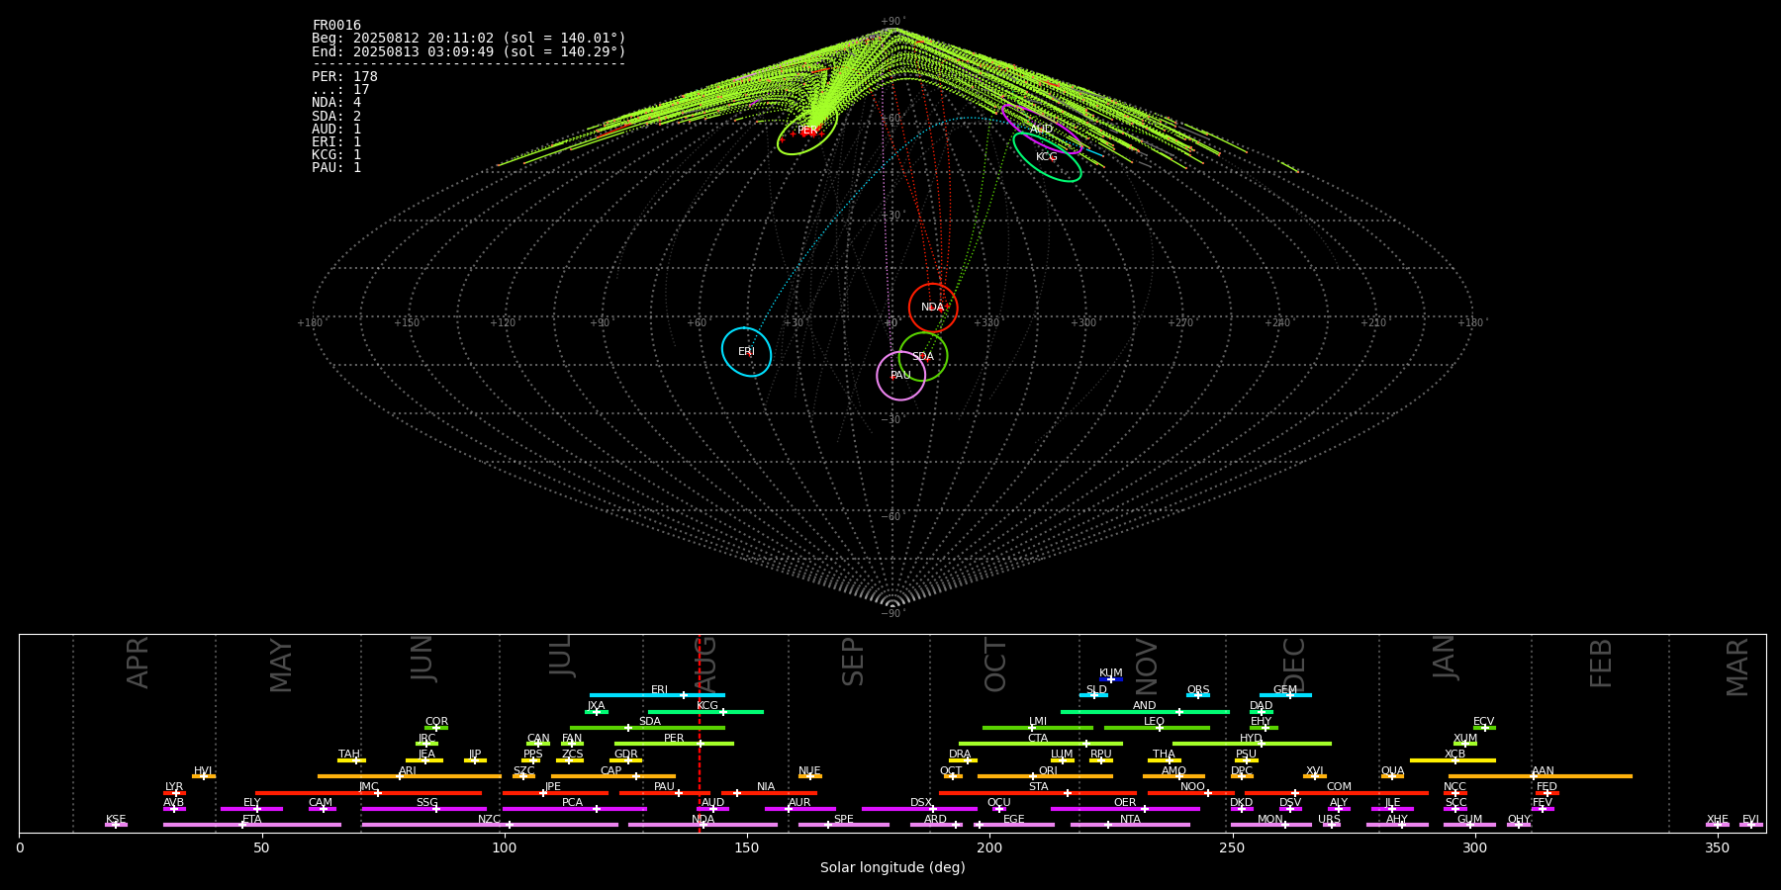This screenshot has height=890, width=1781.
Task: Click the '...: 17' sporadic count entry
Action: click(340, 90)
